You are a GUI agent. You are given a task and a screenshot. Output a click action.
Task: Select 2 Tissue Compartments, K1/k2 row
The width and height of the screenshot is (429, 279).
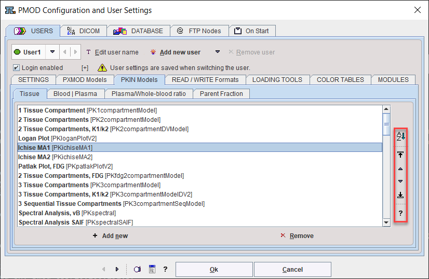(200, 129)
